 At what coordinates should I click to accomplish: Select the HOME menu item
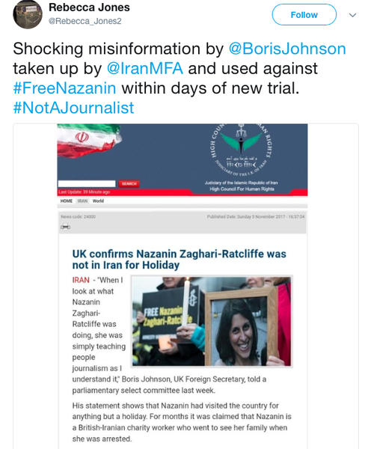pyautogui.click(x=67, y=201)
